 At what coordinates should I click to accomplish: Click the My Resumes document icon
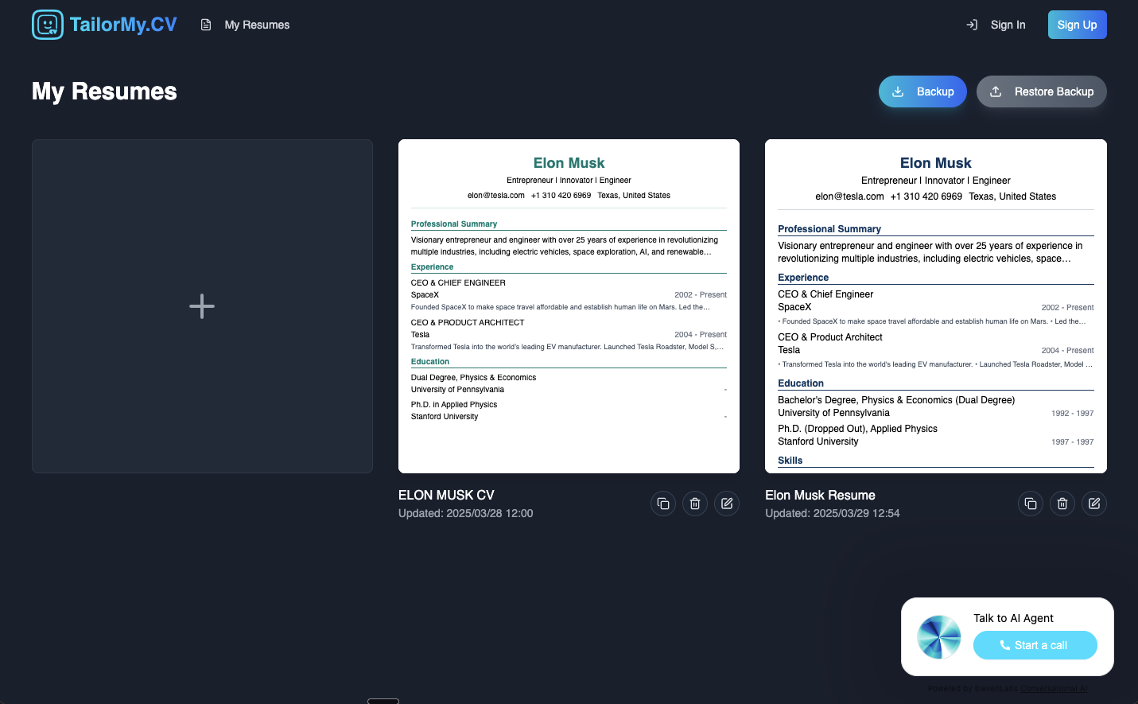click(206, 25)
